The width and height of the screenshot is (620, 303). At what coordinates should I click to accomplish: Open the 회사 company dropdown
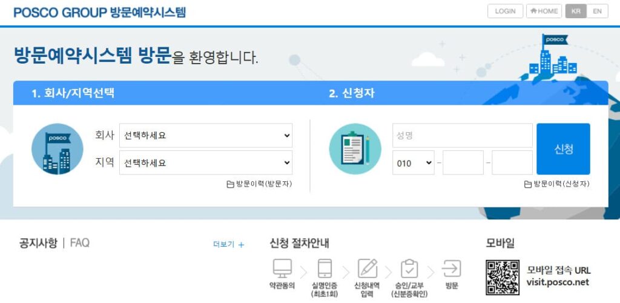click(x=206, y=136)
